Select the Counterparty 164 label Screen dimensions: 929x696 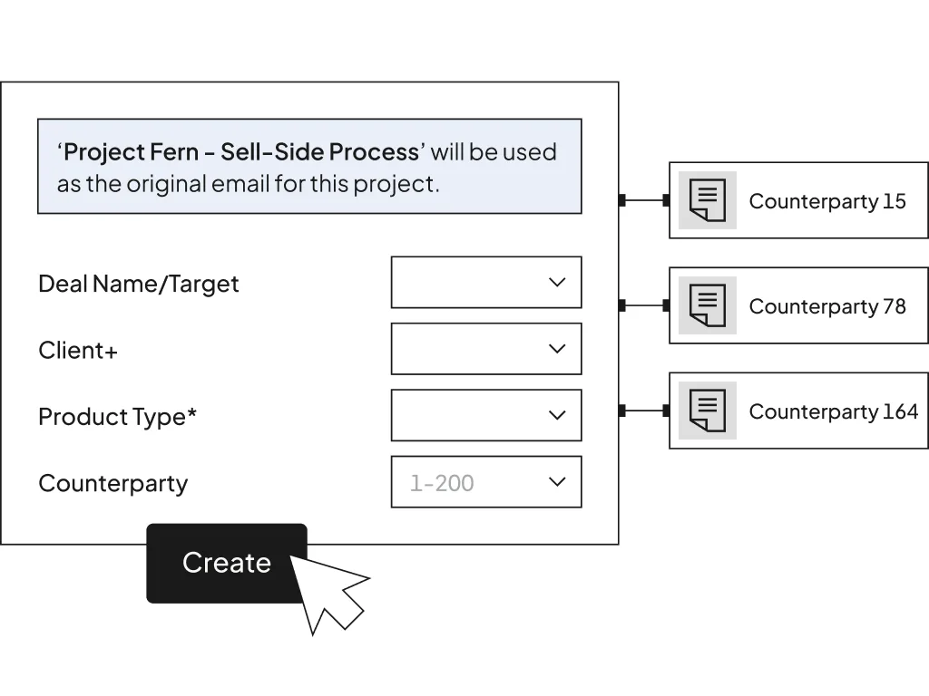pos(834,411)
